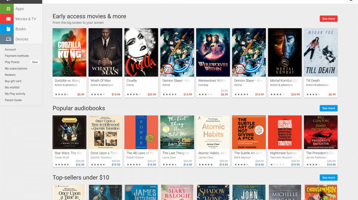
Task: Open the Star Wars Rising Storm audiobook cover
Action: [69, 132]
